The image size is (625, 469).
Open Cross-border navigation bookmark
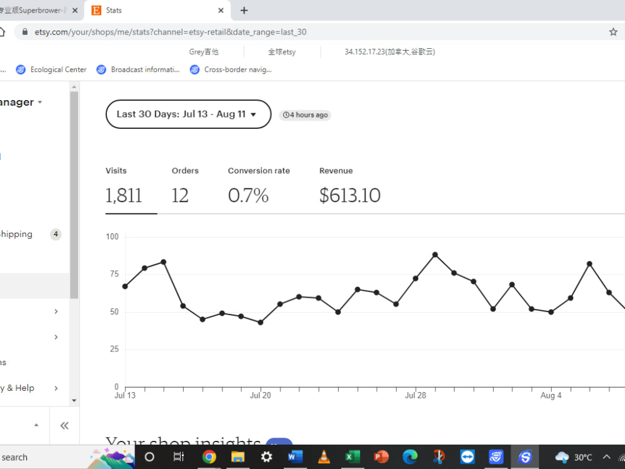(231, 69)
